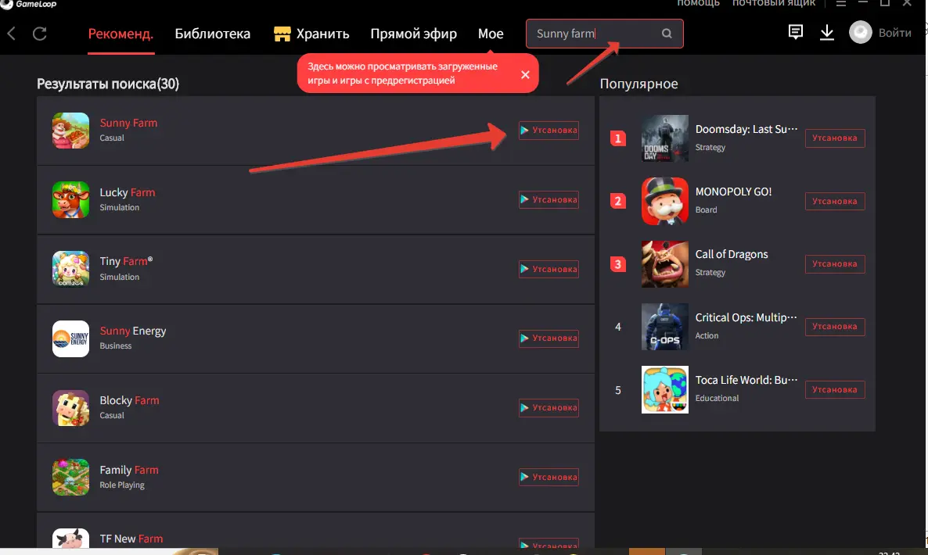Click the Sunny Farm game icon
The height and width of the screenshot is (555, 928).
click(x=70, y=131)
